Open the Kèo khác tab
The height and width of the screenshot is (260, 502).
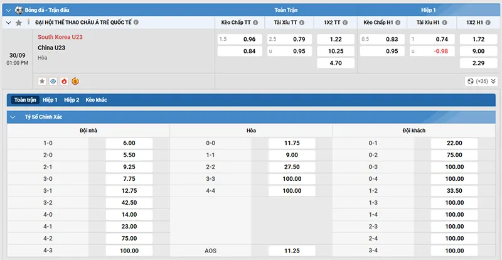[97, 100]
